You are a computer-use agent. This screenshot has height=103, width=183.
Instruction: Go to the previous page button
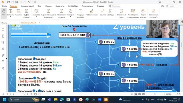7,94
